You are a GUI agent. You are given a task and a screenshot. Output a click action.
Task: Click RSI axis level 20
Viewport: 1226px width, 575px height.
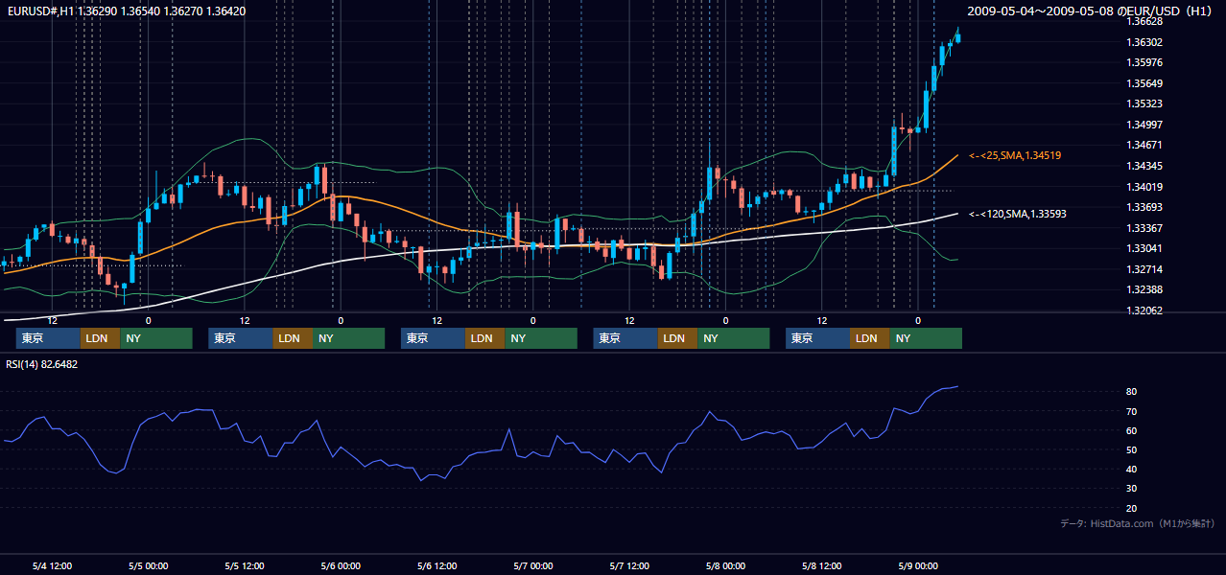tap(1131, 508)
